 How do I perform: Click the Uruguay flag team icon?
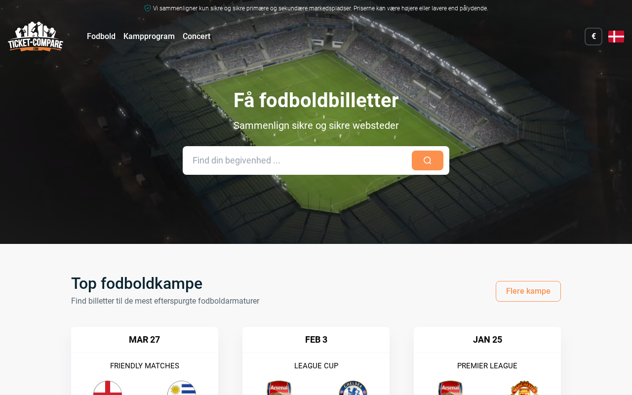point(182,388)
